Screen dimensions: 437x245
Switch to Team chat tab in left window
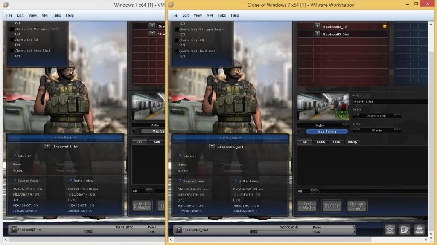pos(155,142)
